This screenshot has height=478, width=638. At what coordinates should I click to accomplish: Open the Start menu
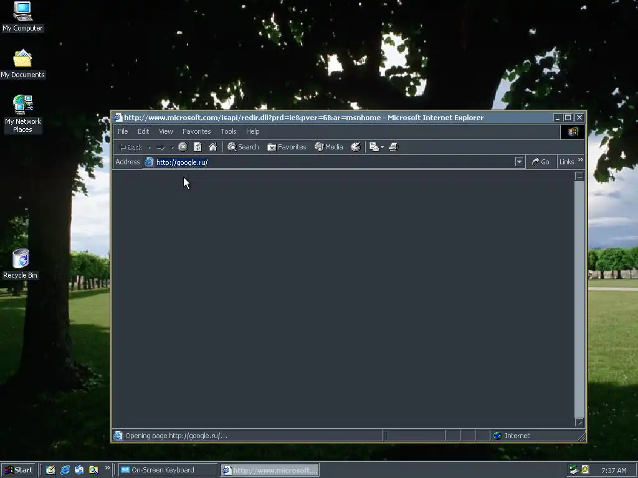(x=18, y=470)
